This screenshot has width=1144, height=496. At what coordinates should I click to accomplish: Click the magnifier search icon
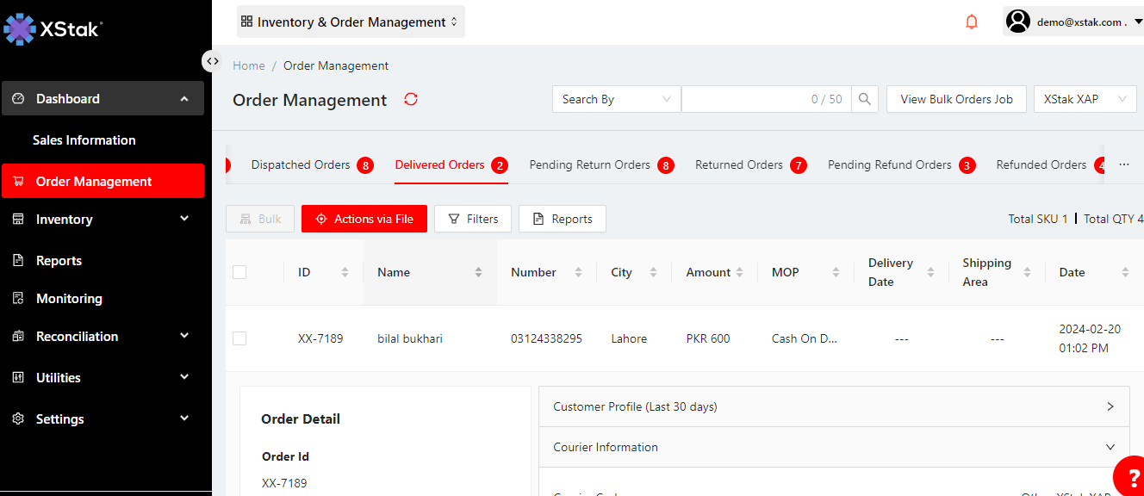click(865, 99)
